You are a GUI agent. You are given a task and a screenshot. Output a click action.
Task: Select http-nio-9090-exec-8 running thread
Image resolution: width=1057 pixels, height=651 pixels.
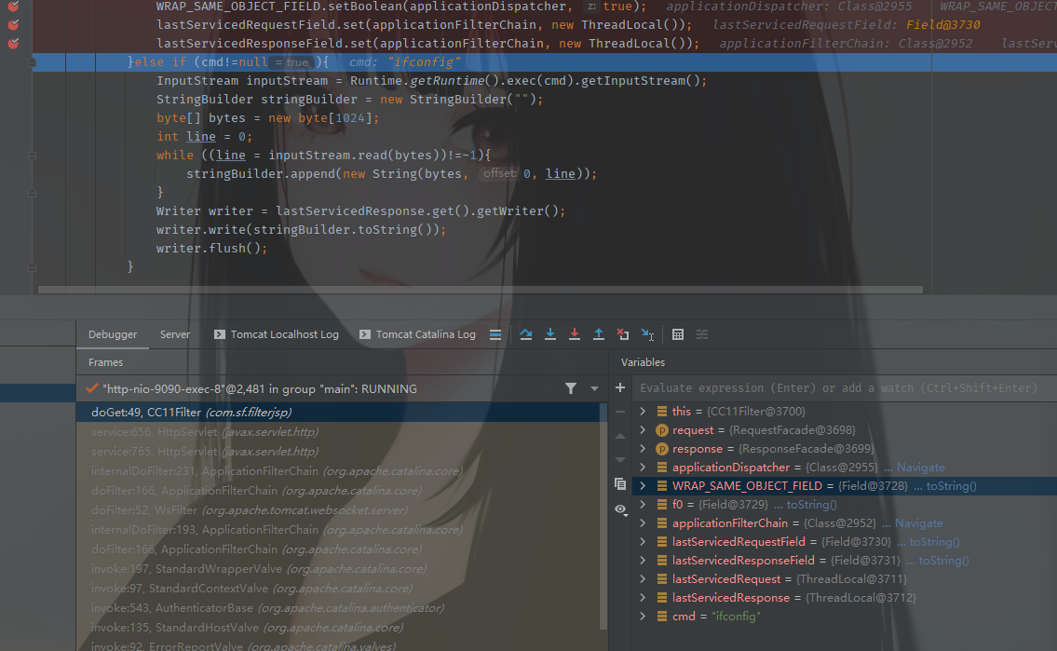(260, 389)
